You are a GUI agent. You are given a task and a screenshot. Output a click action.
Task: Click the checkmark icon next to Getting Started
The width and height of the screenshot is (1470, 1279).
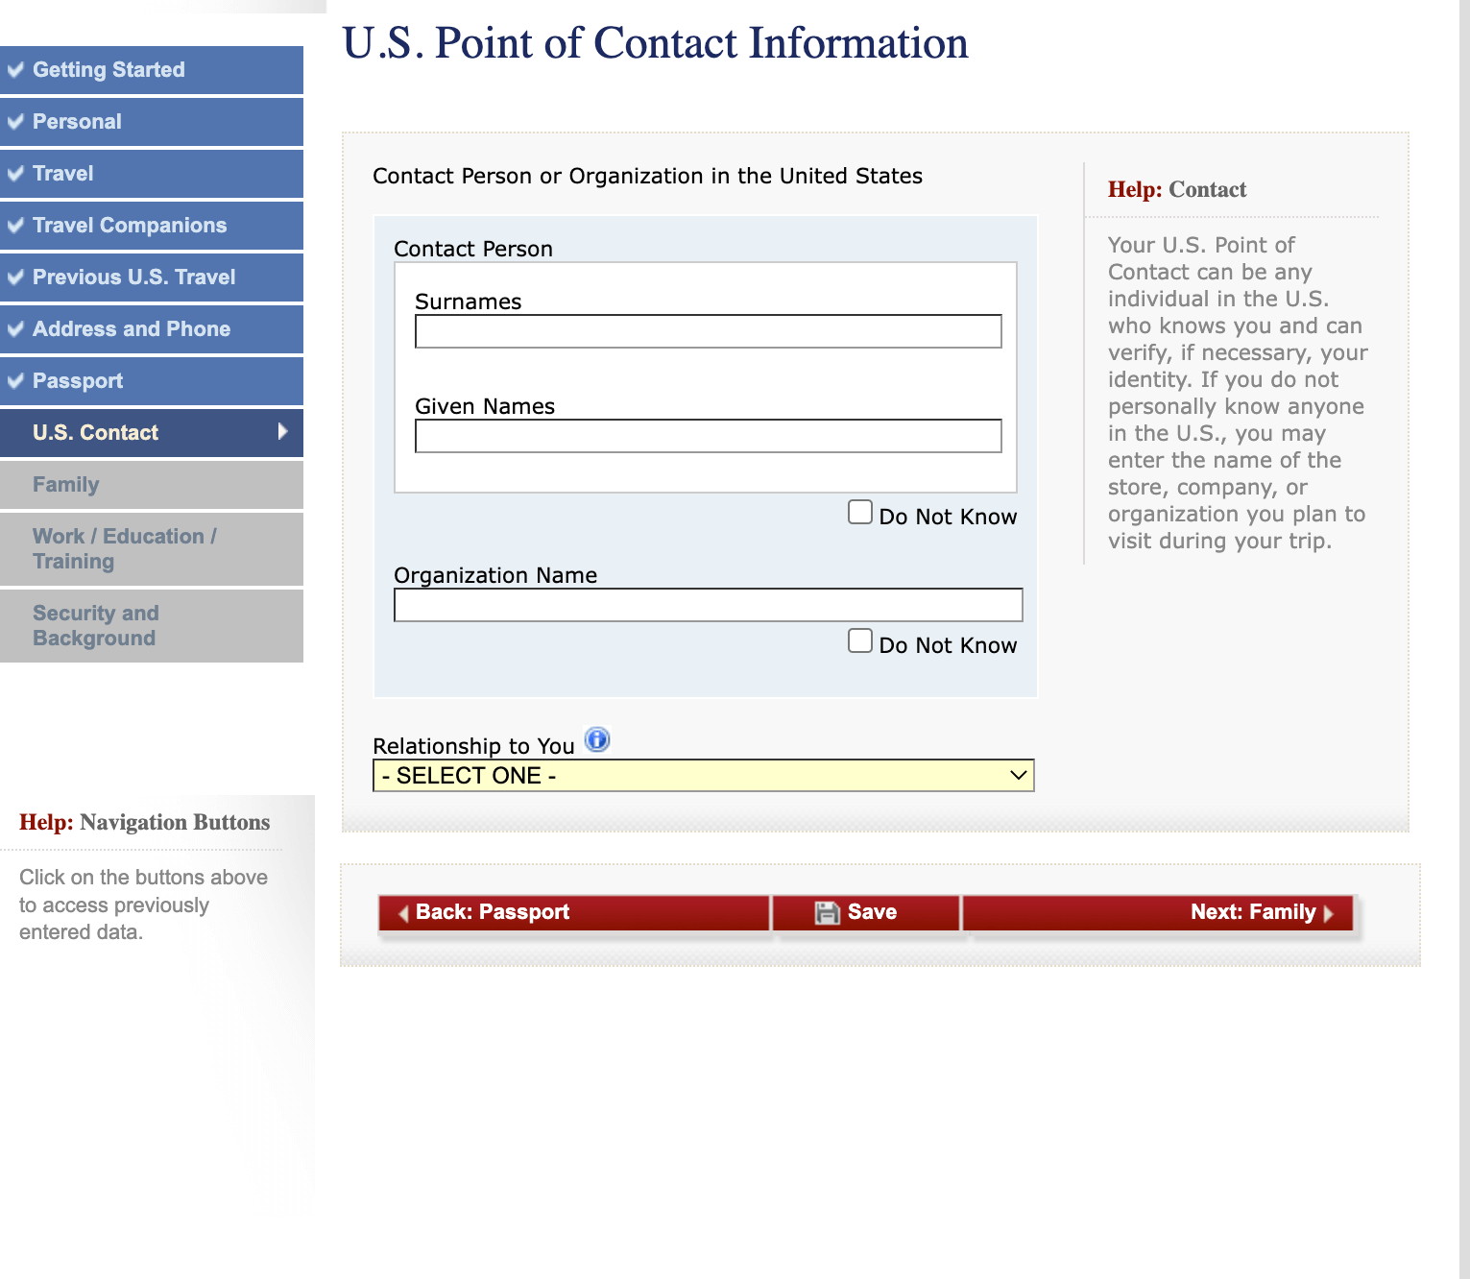[x=15, y=70]
